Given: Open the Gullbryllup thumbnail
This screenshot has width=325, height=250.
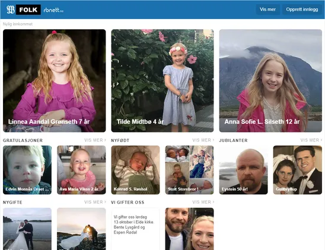Looking at the screenshot, I should pos(298,170).
